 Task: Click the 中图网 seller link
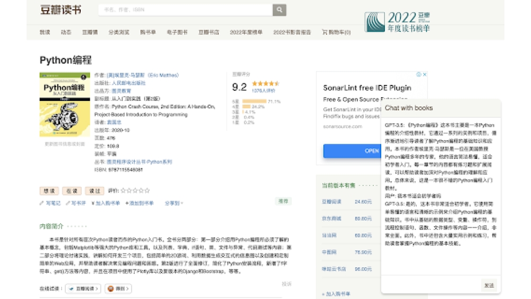pos(329,252)
